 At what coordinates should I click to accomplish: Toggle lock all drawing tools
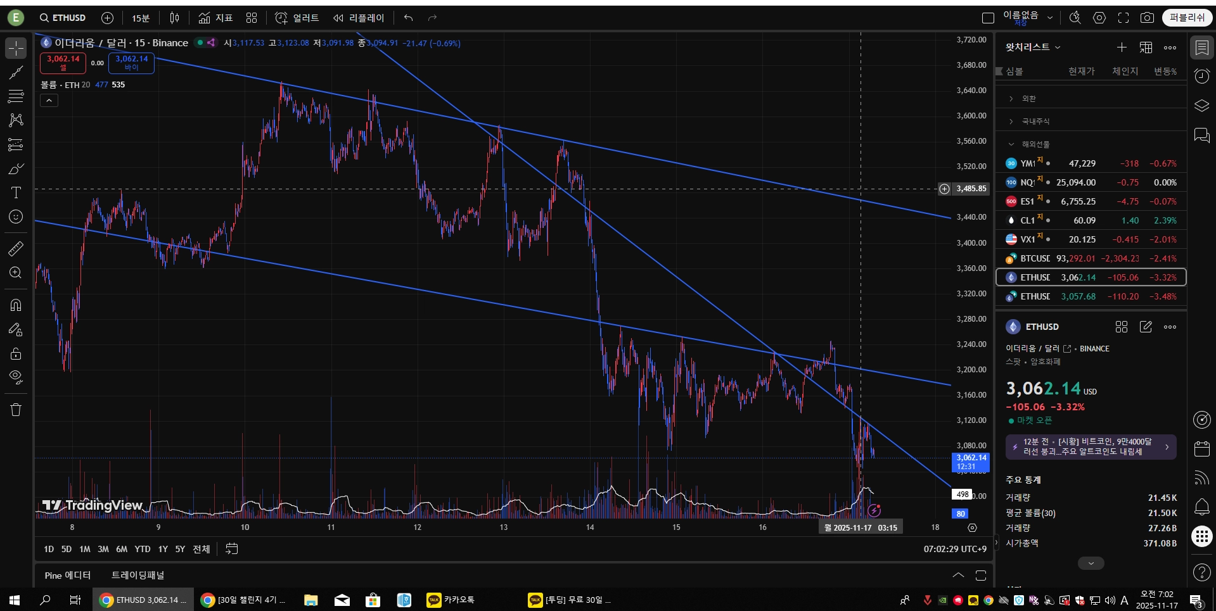tap(16, 353)
